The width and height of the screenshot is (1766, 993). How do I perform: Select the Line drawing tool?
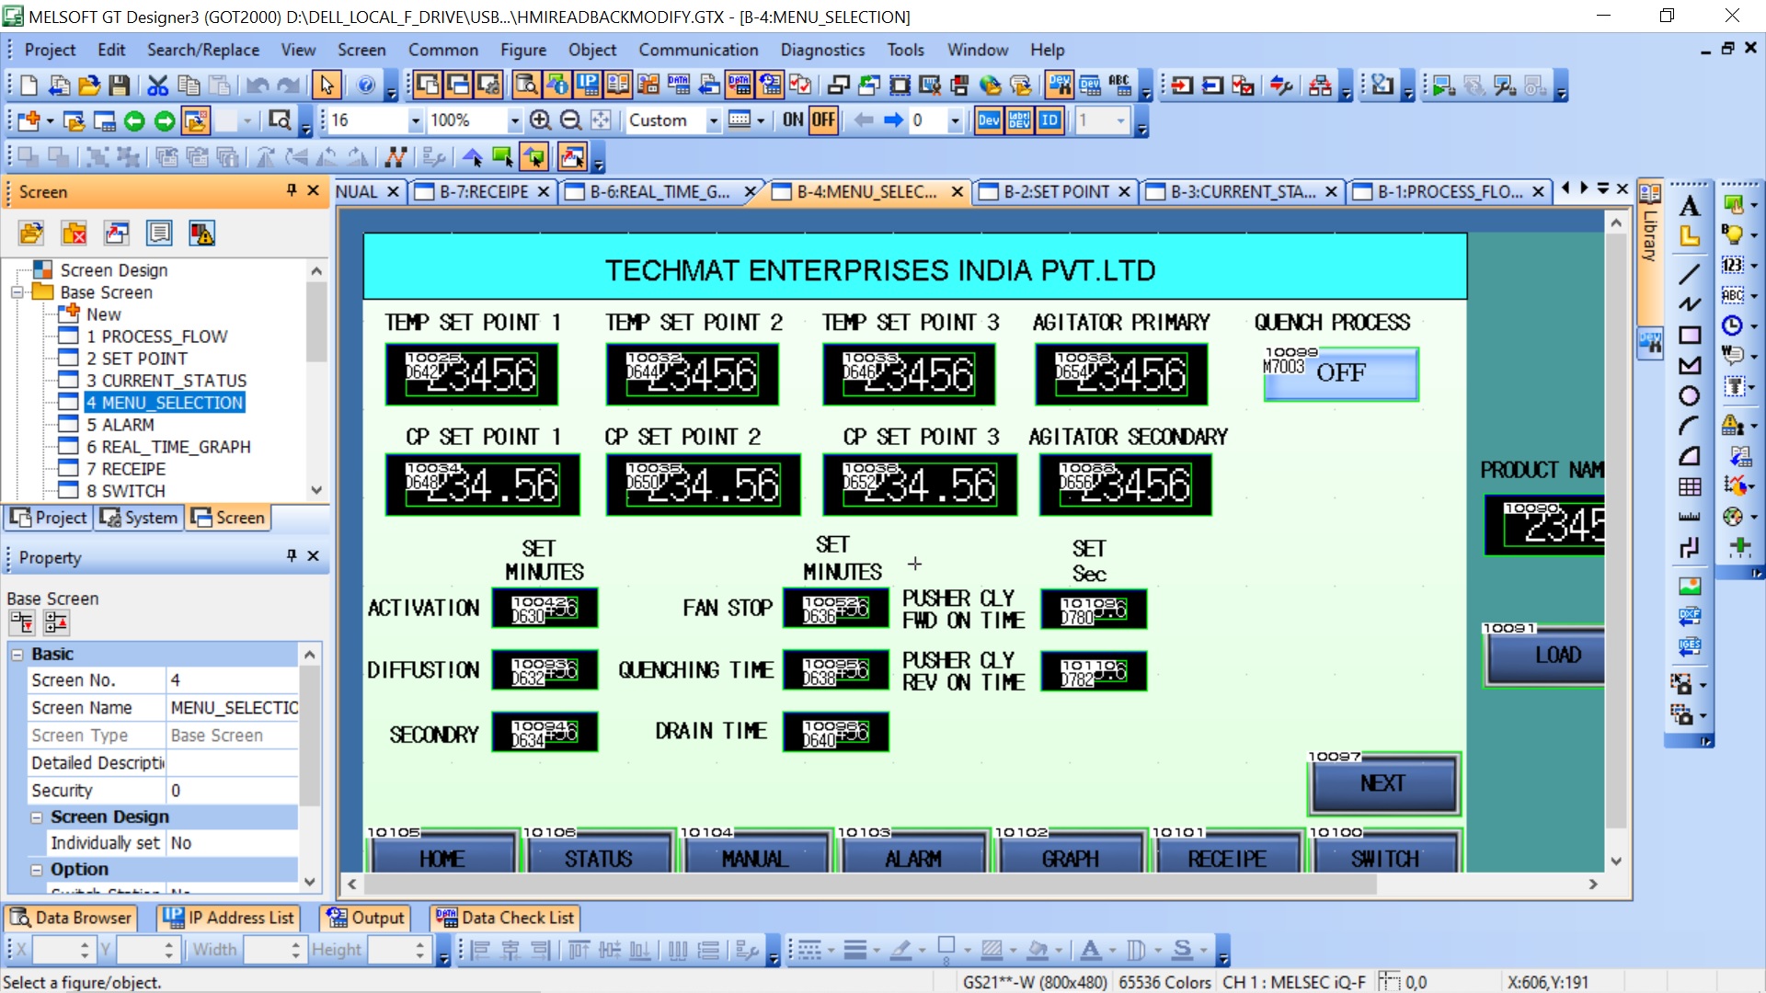coord(1690,273)
